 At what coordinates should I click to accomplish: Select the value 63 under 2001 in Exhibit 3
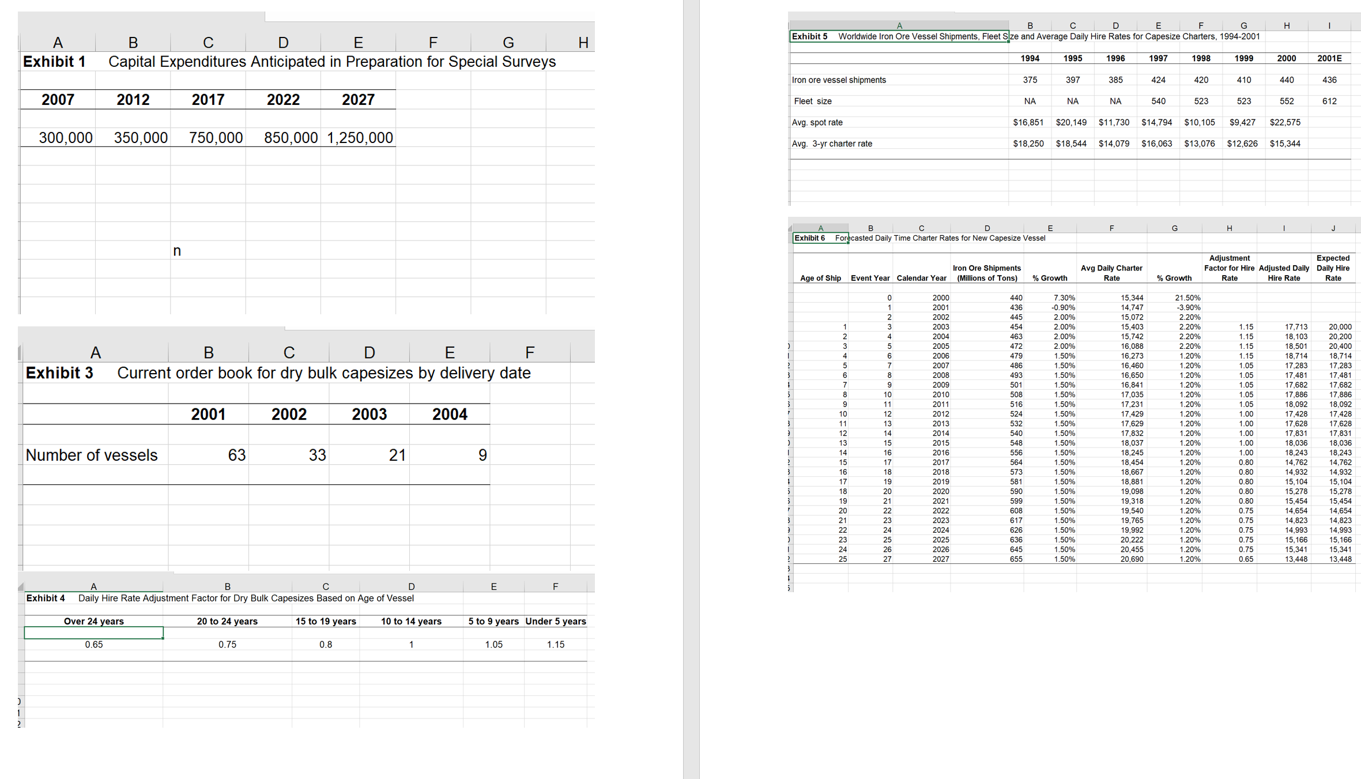pos(236,455)
